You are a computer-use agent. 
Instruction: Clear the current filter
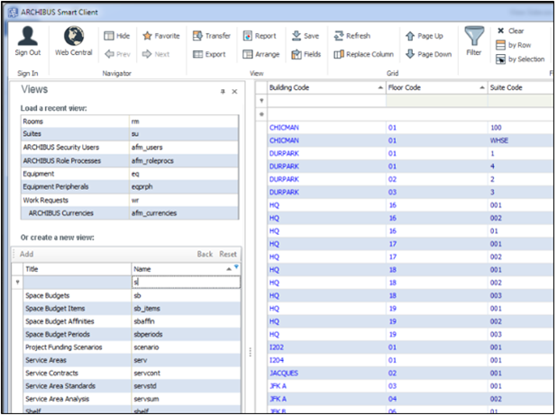point(510,31)
